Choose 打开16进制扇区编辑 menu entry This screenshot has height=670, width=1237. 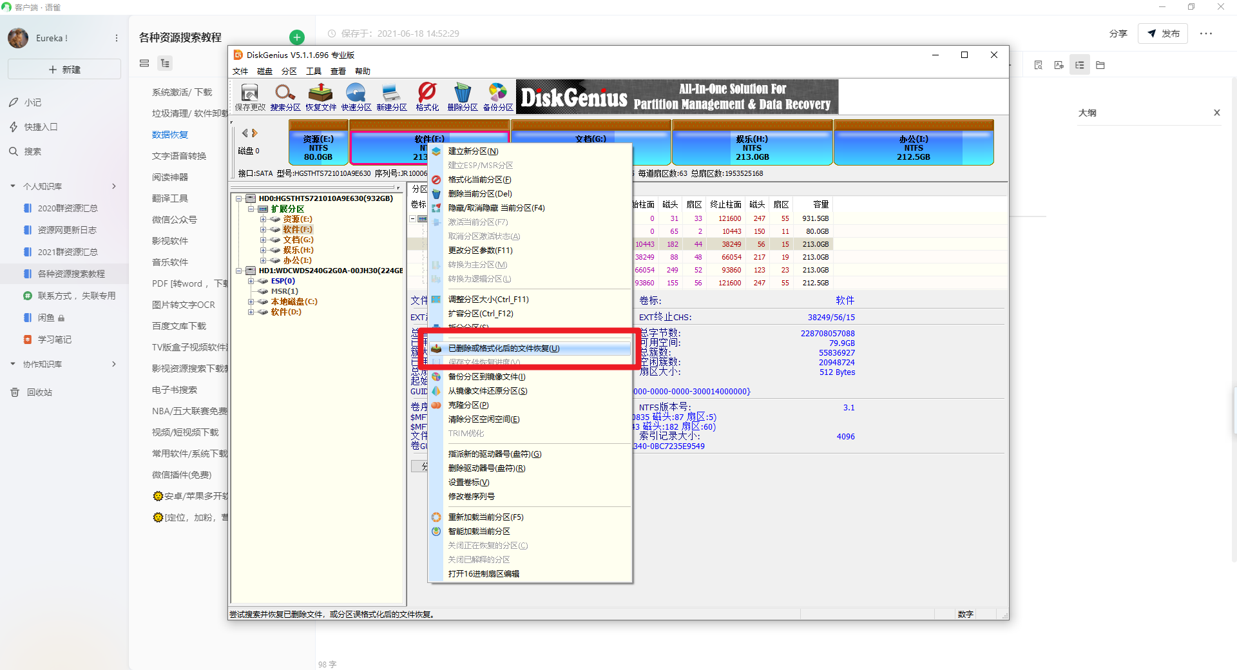[530, 574]
